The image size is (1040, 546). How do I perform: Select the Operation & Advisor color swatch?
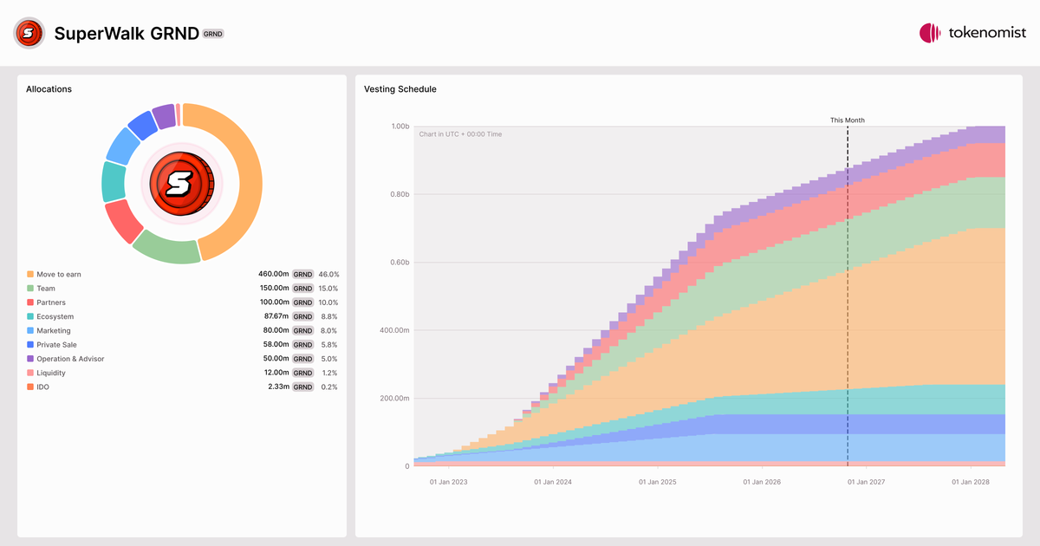[x=30, y=359]
